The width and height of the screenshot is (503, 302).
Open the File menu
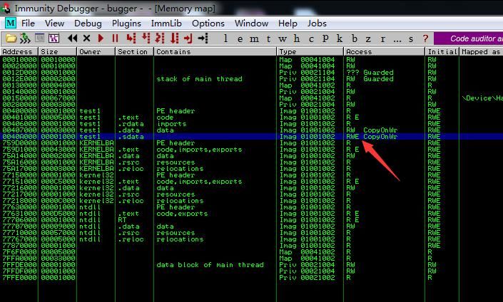coord(28,24)
